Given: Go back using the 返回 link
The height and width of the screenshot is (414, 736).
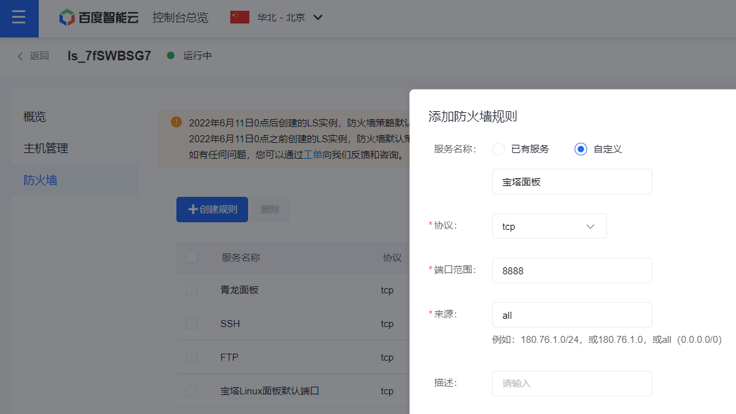Looking at the screenshot, I should (x=34, y=56).
